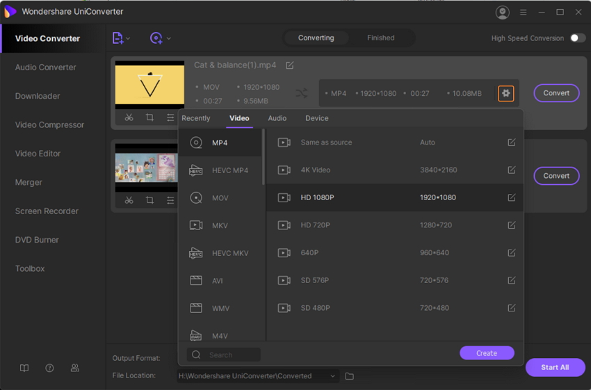Open Audio Converter in sidebar
Viewport: 591px width, 390px height.
[46, 67]
